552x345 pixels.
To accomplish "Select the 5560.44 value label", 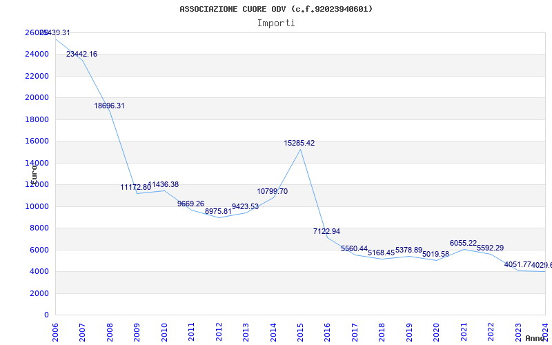I will click(x=354, y=249).
